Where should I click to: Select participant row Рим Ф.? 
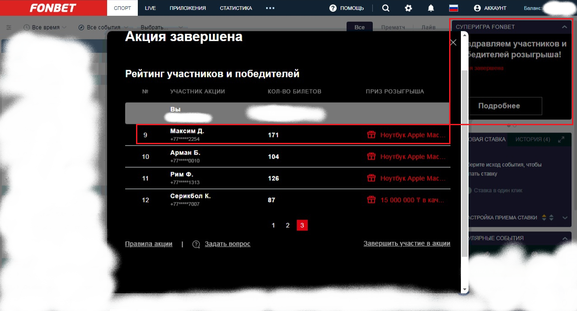pyautogui.click(x=287, y=178)
